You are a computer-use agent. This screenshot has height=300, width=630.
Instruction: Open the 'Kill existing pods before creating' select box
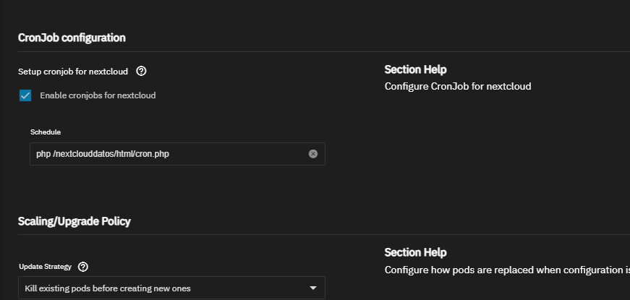point(171,288)
